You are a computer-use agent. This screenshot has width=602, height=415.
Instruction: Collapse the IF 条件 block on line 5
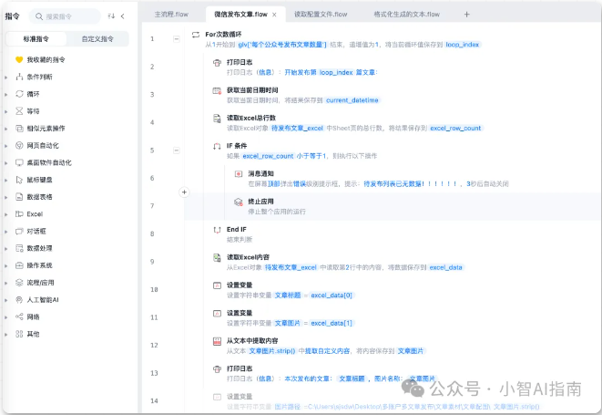click(177, 150)
